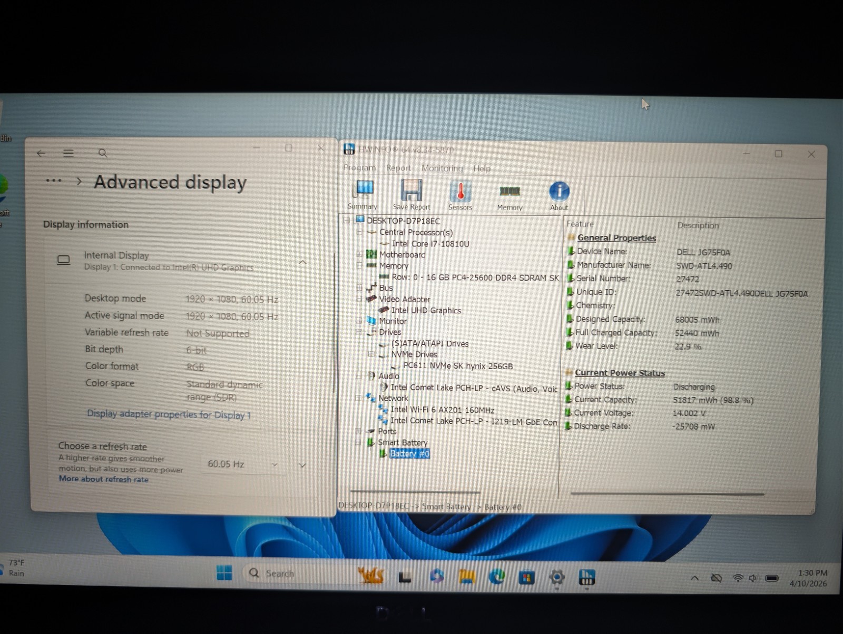843x634 pixels.
Task: Collapse the Internal Display section chevron
Action: click(x=303, y=262)
